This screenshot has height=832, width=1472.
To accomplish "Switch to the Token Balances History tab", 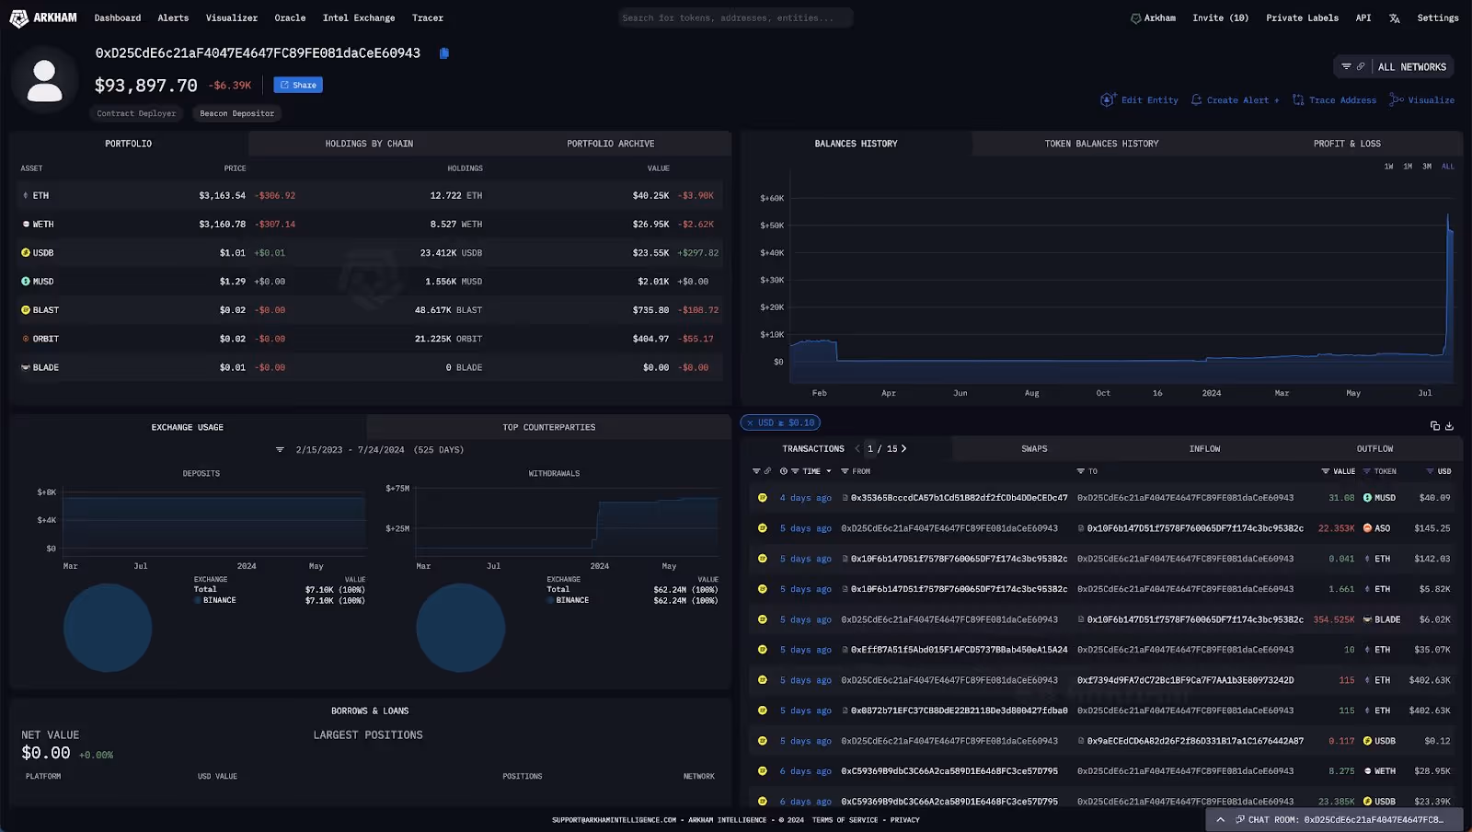I will [1101, 144].
